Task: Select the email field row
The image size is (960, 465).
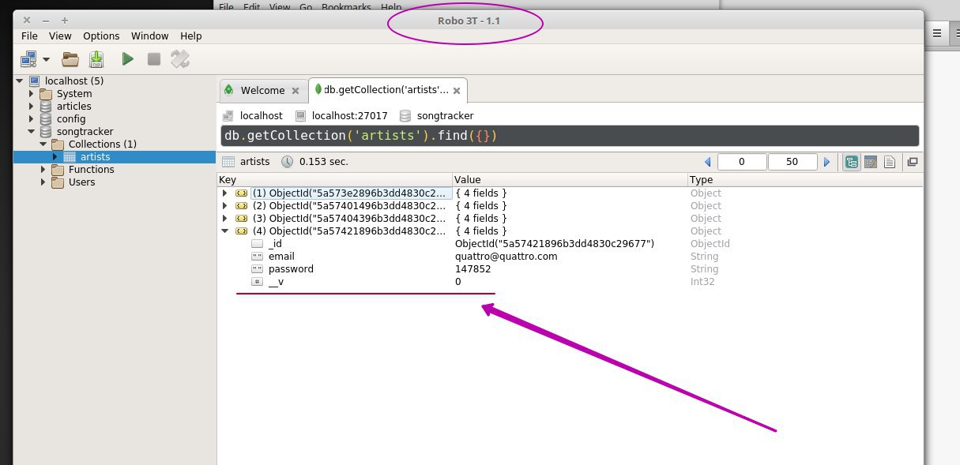Action: point(570,256)
